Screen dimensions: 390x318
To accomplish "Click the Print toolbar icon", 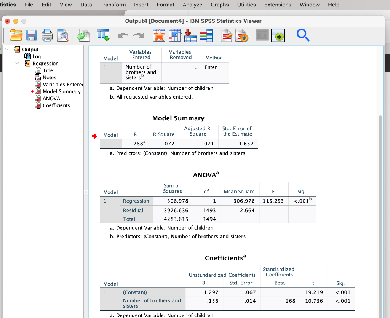I will [x=47, y=35].
